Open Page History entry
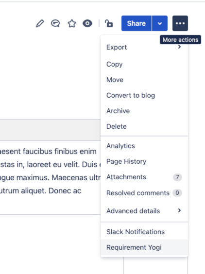The height and width of the screenshot is (274, 205). pos(144,161)
